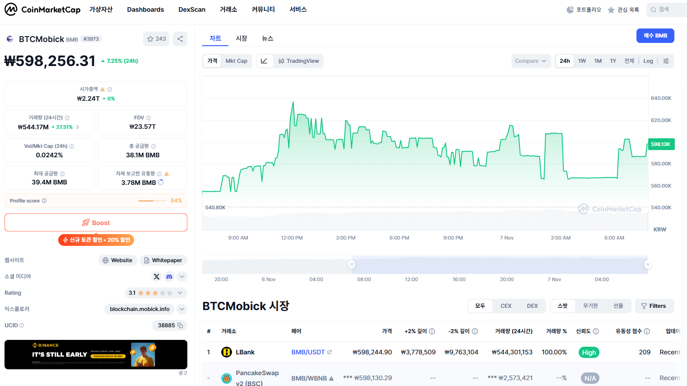This screenshot has height=386, width=687.
Task: Show Vol/Mkt Cap info icon
Action: (72, 146)
